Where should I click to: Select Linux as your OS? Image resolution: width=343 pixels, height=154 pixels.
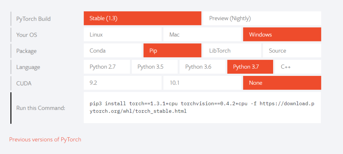pyautogui.click(x=123, y=34)
